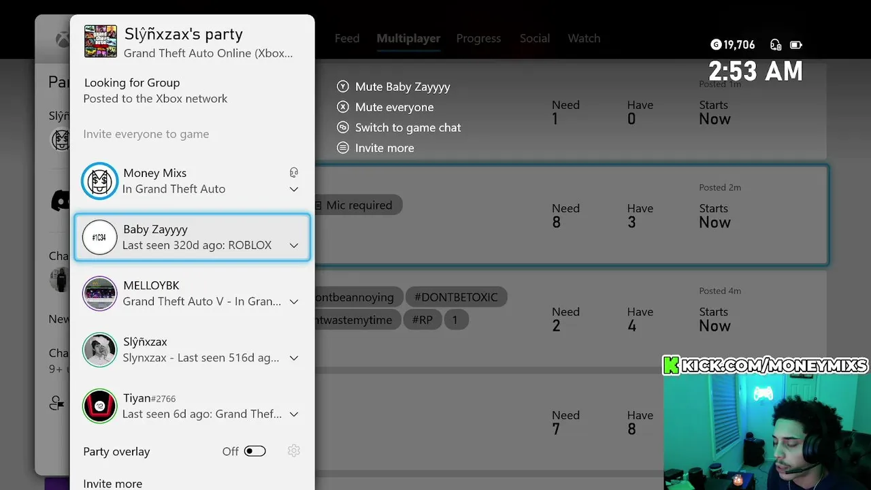Toggle the Party overlay switch

point(255,451)
